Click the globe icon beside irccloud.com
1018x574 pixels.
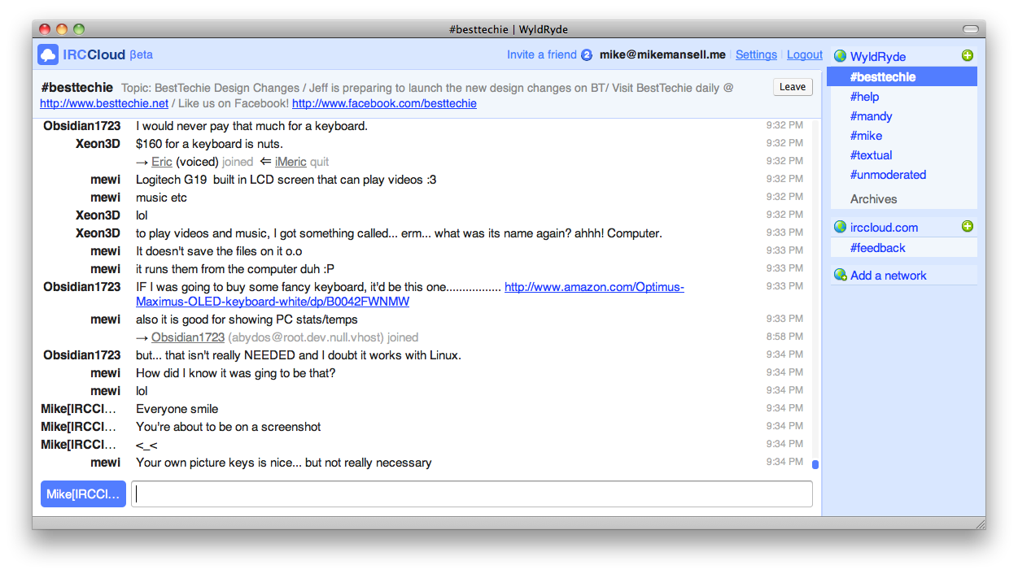click(x=840, y=228)
